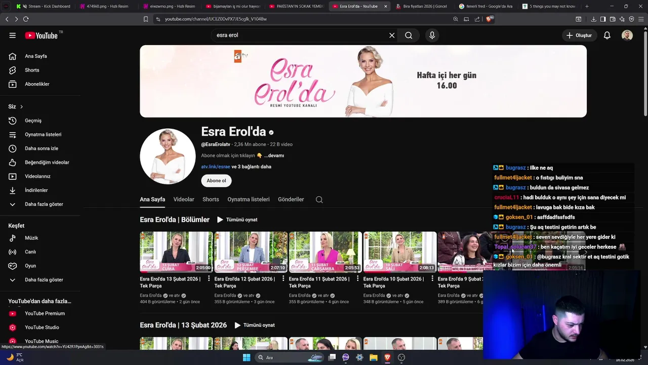Play all of 13 Şubat 2026 playlist

tap(255, 325)
